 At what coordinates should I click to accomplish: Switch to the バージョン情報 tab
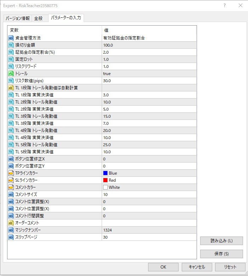18,18
